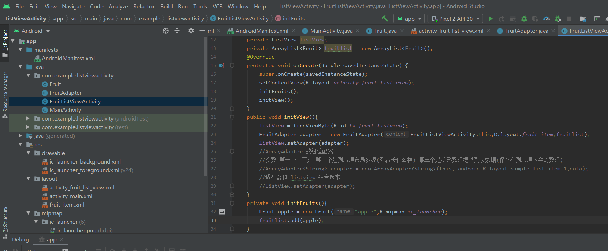Collapse all in Project panel
The height and width of the screenshot is (251, 608).
pyautogui.click(x=177, y=31)
